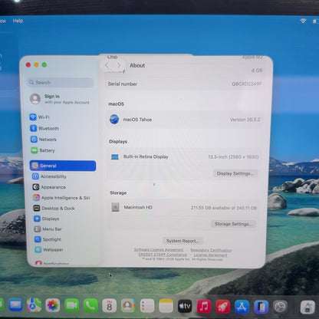
Task: Select Accessibility in the sidebar
Action: (49, 176)
